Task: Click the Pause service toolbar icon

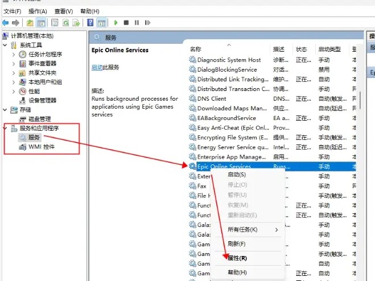Action: point(136,23)
